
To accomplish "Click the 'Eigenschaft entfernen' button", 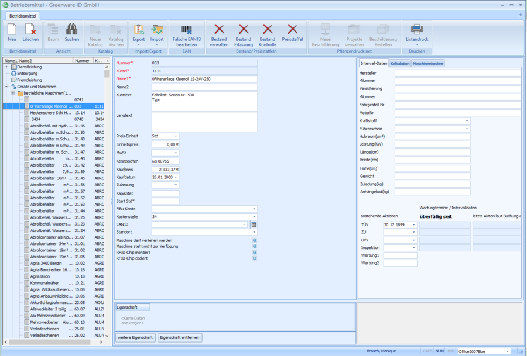I will pos(180,337).
